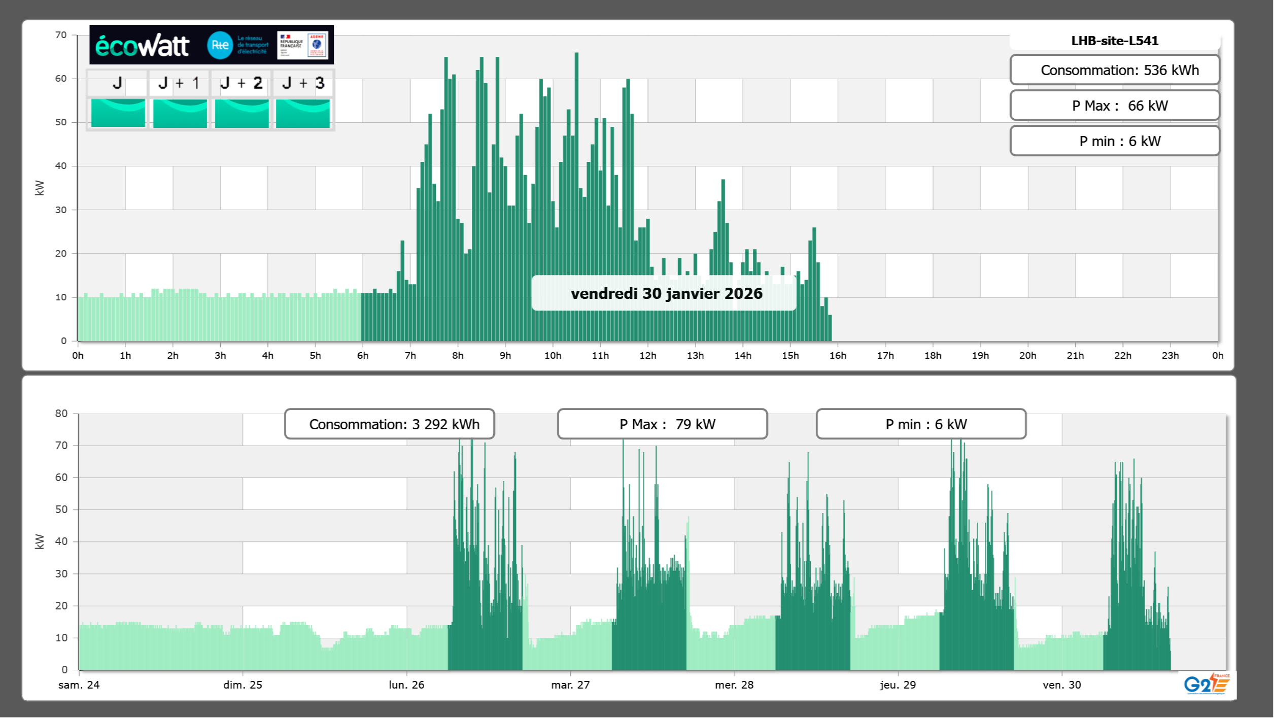Image resolution: width=1274 pixels, height=718 pixels.
Task: Select the J + 3 green indicator
Action: tap(303, 113)
